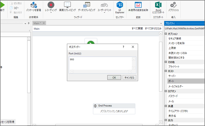Click the Main breadcrumb in designer
The height and width of the screenshot is (126, 205).
point(37,29)
